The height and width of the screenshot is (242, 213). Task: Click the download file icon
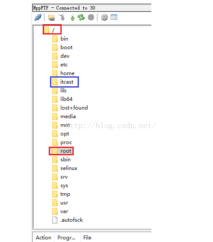click(62, 17)
